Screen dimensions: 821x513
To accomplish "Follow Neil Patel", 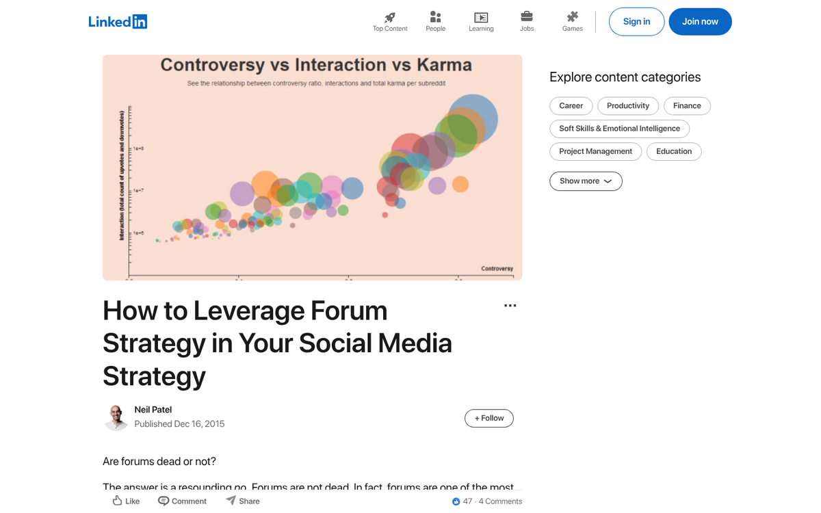I will point(488,418).
